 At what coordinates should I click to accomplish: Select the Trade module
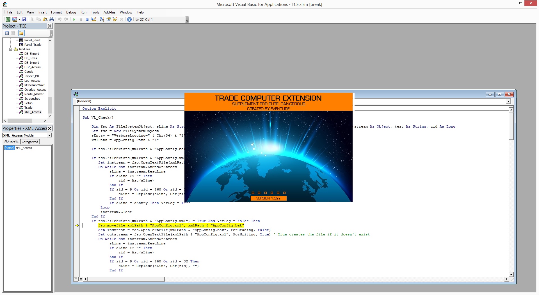point(28,108)
